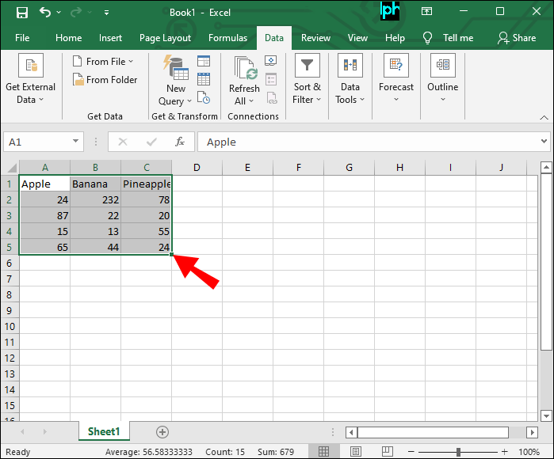The image size is (554, 459).
Task: Click the From Folder icon
Action: (78, 80)
